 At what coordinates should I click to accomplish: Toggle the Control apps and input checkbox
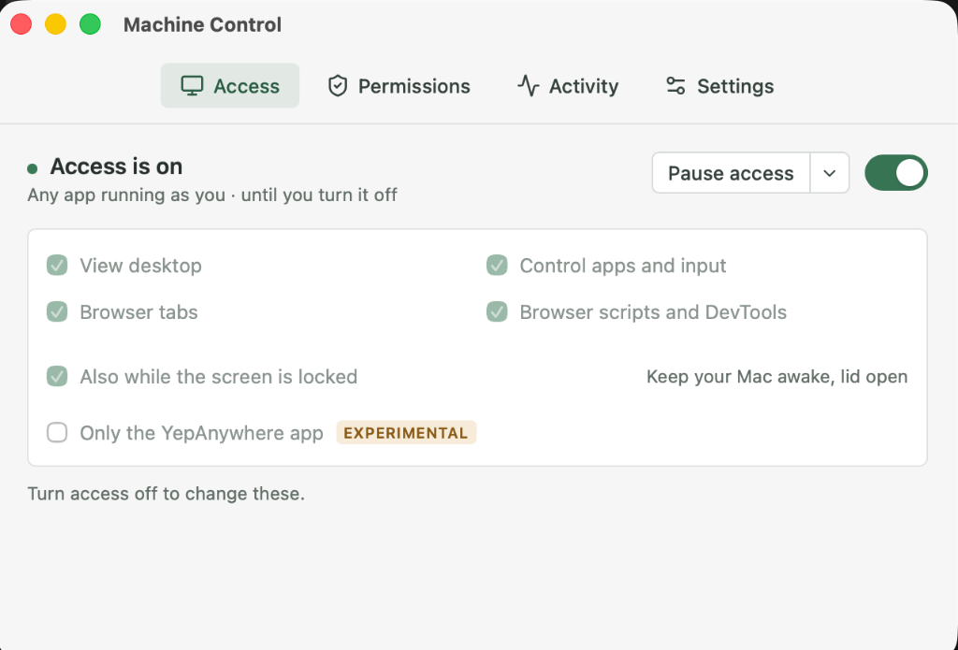497,265
